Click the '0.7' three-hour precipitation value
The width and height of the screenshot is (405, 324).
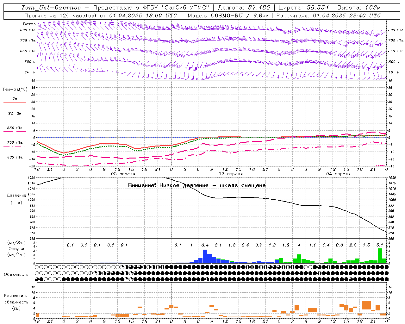click(x=259, y=245)
